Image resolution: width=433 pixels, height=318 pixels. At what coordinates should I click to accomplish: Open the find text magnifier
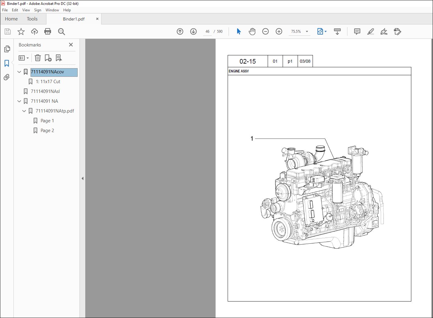(61, 31)
